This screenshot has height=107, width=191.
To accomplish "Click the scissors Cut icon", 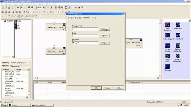I will point(34,12).
